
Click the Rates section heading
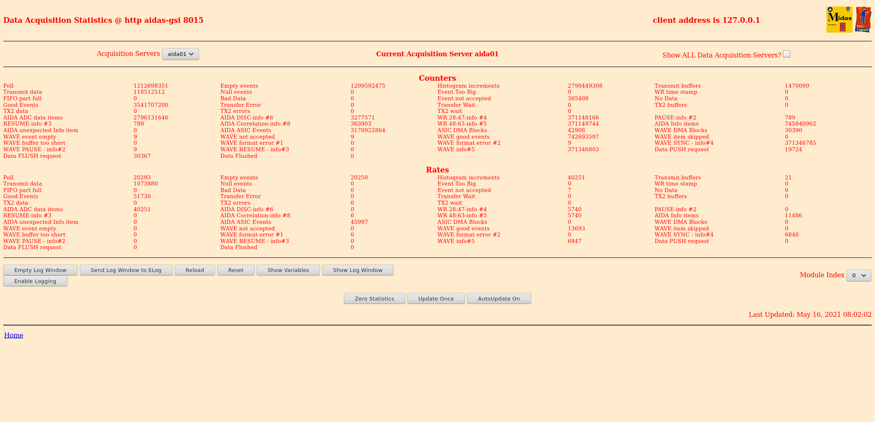[437, 170]
